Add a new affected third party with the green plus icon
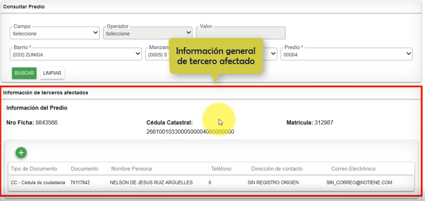This screenshot has height=201, width=425. [x=21, y=153]
